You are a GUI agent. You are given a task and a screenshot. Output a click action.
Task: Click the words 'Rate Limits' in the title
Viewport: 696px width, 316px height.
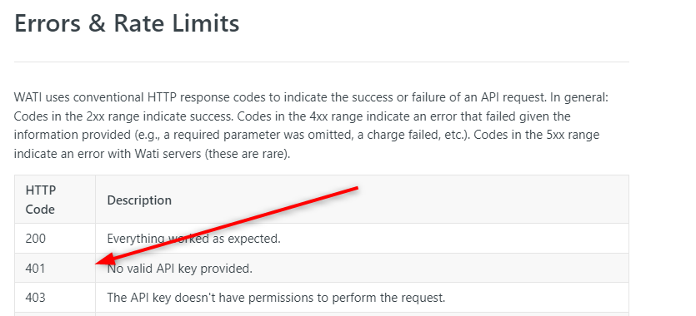click(x=177, y=23)
